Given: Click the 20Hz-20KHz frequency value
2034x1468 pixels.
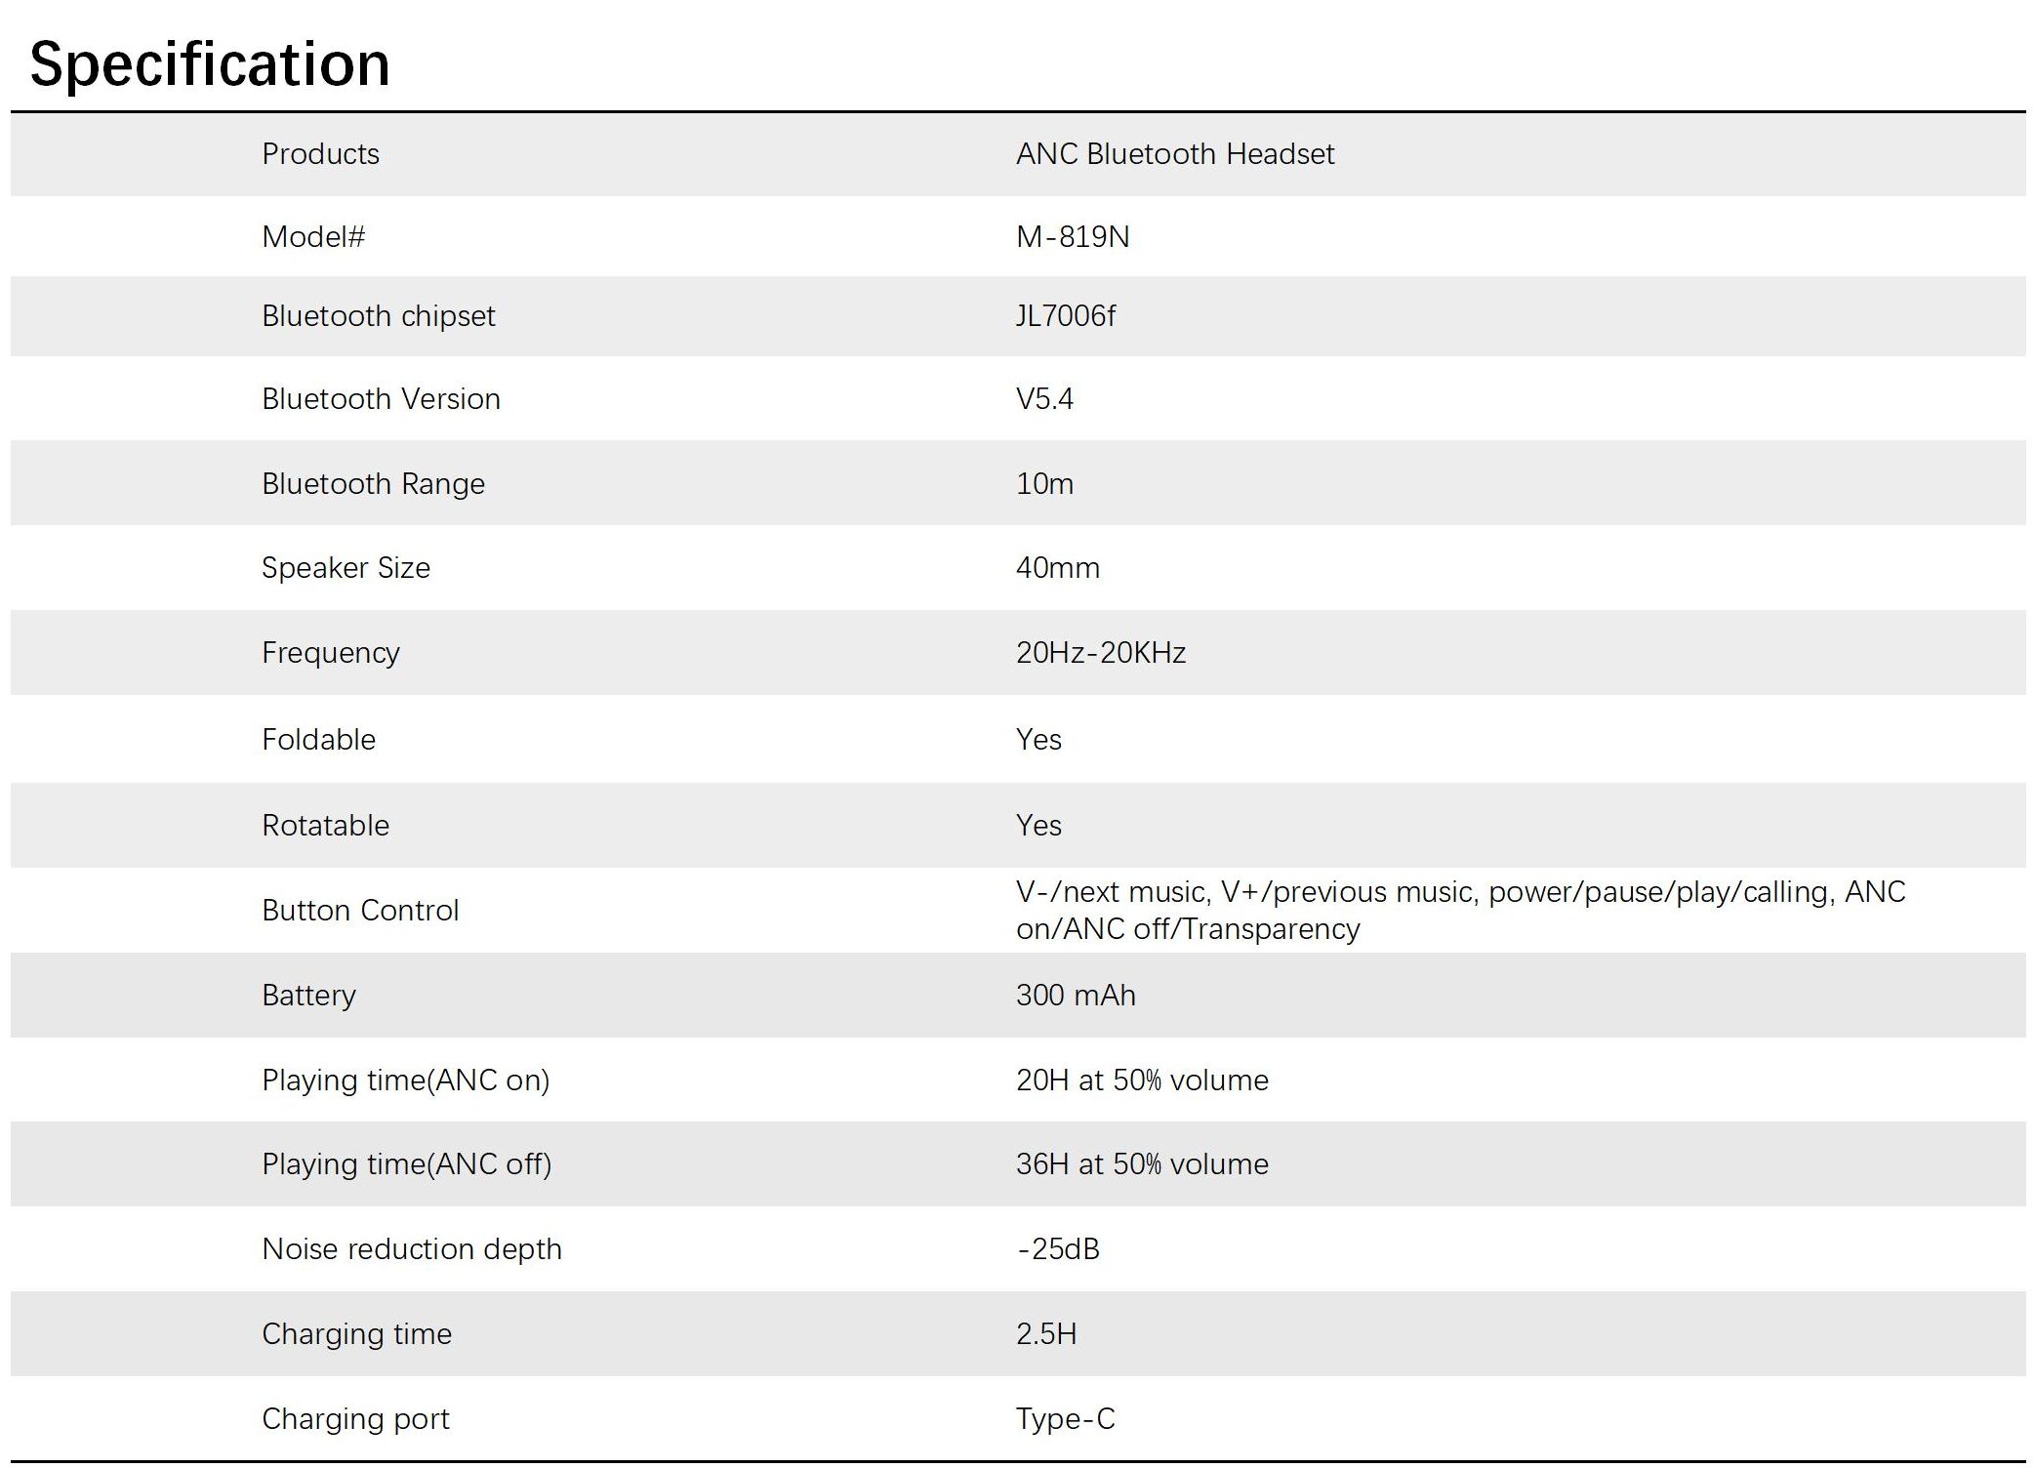Looking at the screenshot, I should point(1100,653).
